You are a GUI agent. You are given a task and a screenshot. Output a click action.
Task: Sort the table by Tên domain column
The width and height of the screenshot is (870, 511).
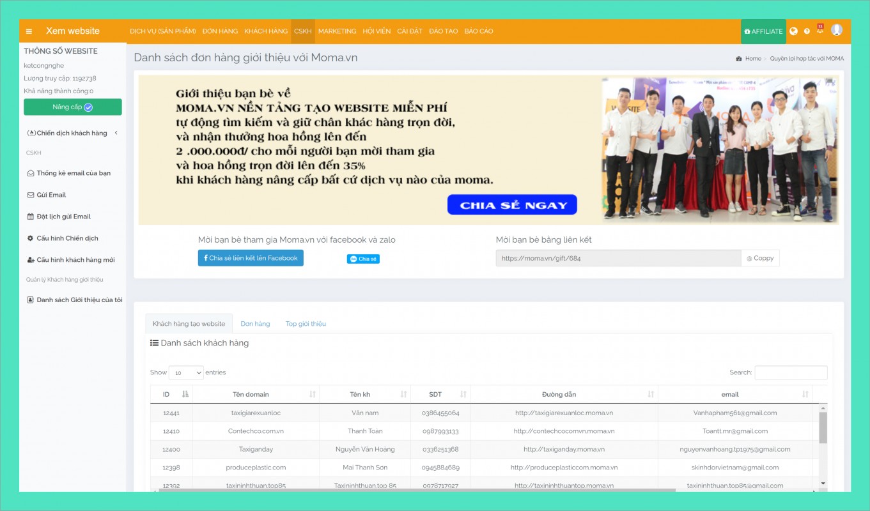pyautogui.click(x=255, y=394)
